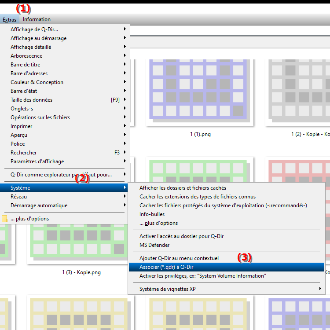Toggle Afficher les dossiers et fichiers cachés
The image size is (330, 330).
(x=227, y=188)
